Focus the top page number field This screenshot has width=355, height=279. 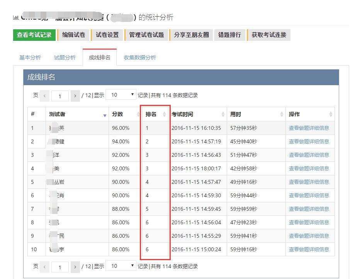(x=60, y=96)
